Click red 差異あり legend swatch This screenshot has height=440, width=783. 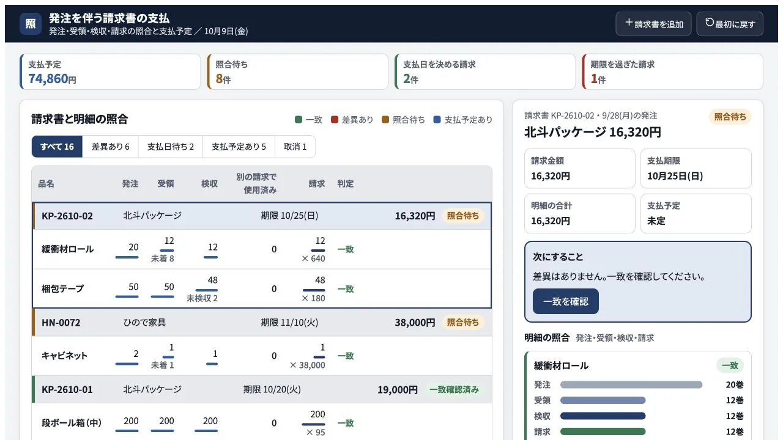pos(335,120)
